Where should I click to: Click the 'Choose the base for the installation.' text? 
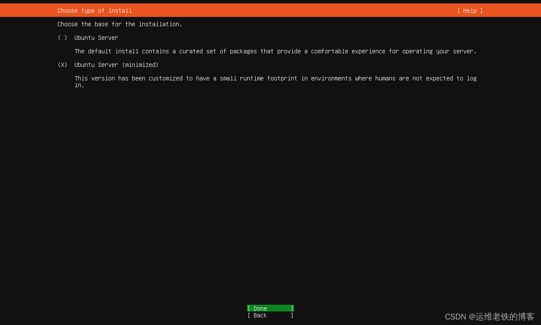tap(120, 24)
